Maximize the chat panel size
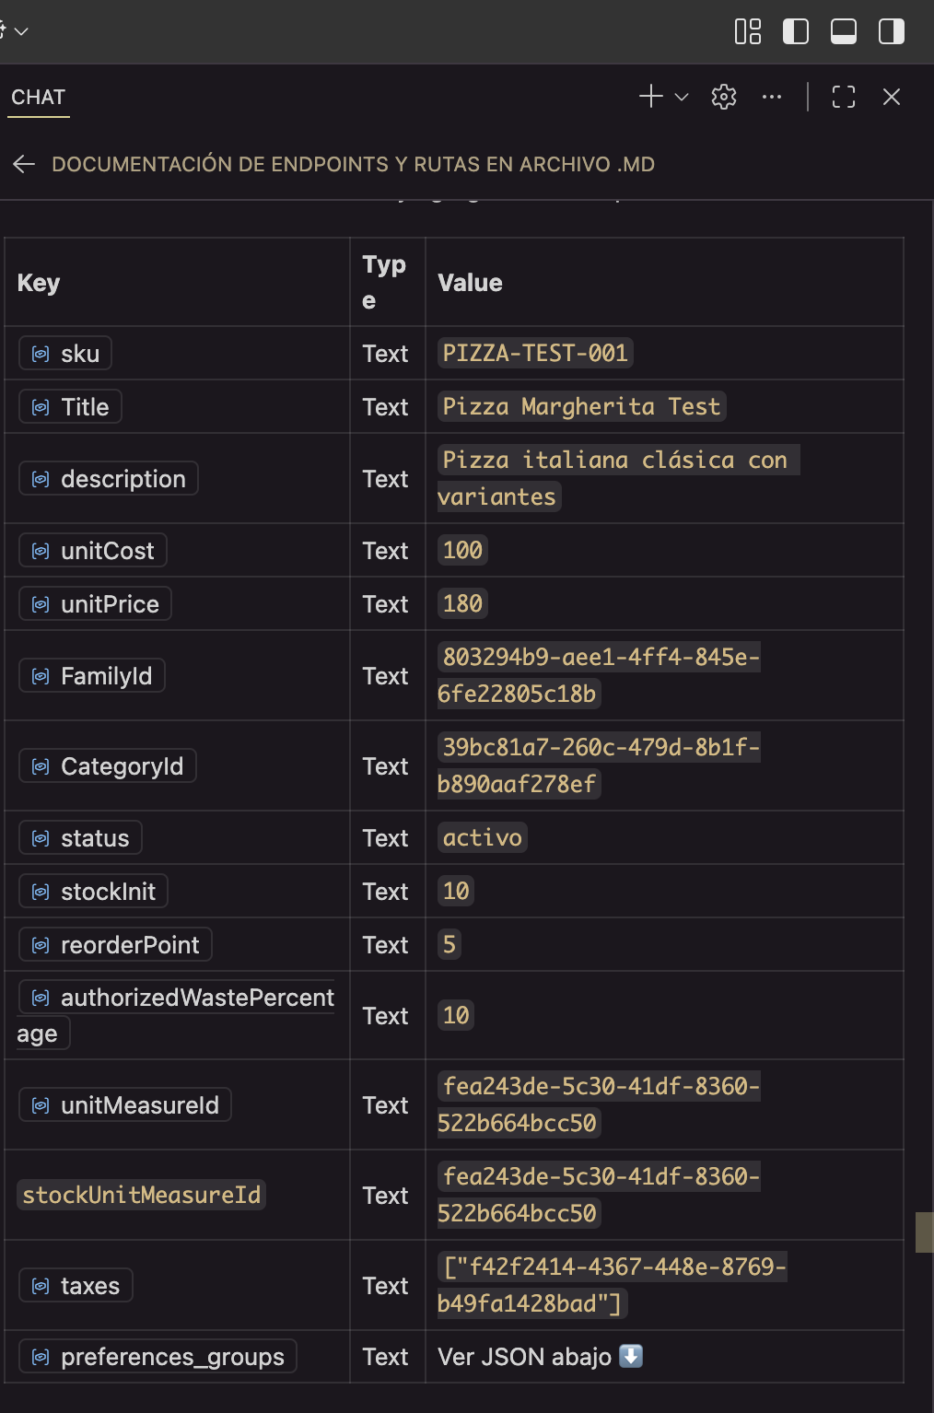Screen dimensions: 934x1413 coord(844,97)
